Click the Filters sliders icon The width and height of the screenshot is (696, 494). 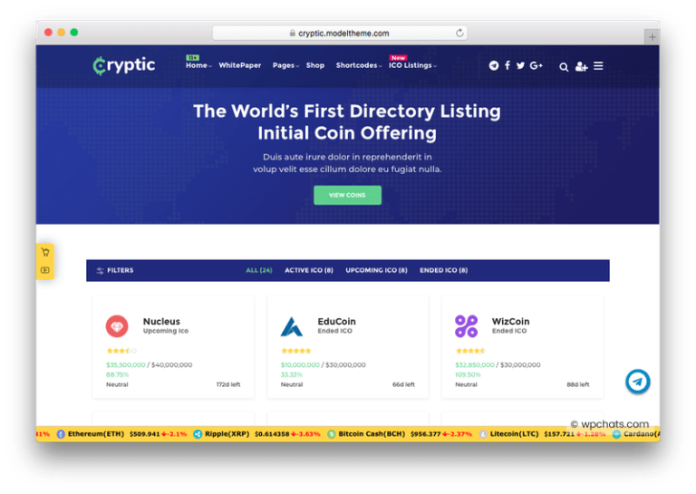[101, 271]
